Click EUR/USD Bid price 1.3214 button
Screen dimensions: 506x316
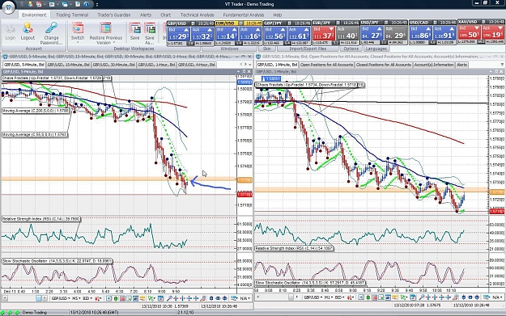coord(227,33)
